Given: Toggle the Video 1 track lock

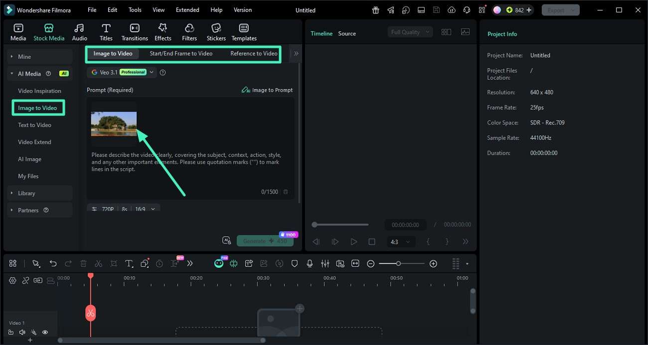Looking at the screenshot, I should [10, 333].
